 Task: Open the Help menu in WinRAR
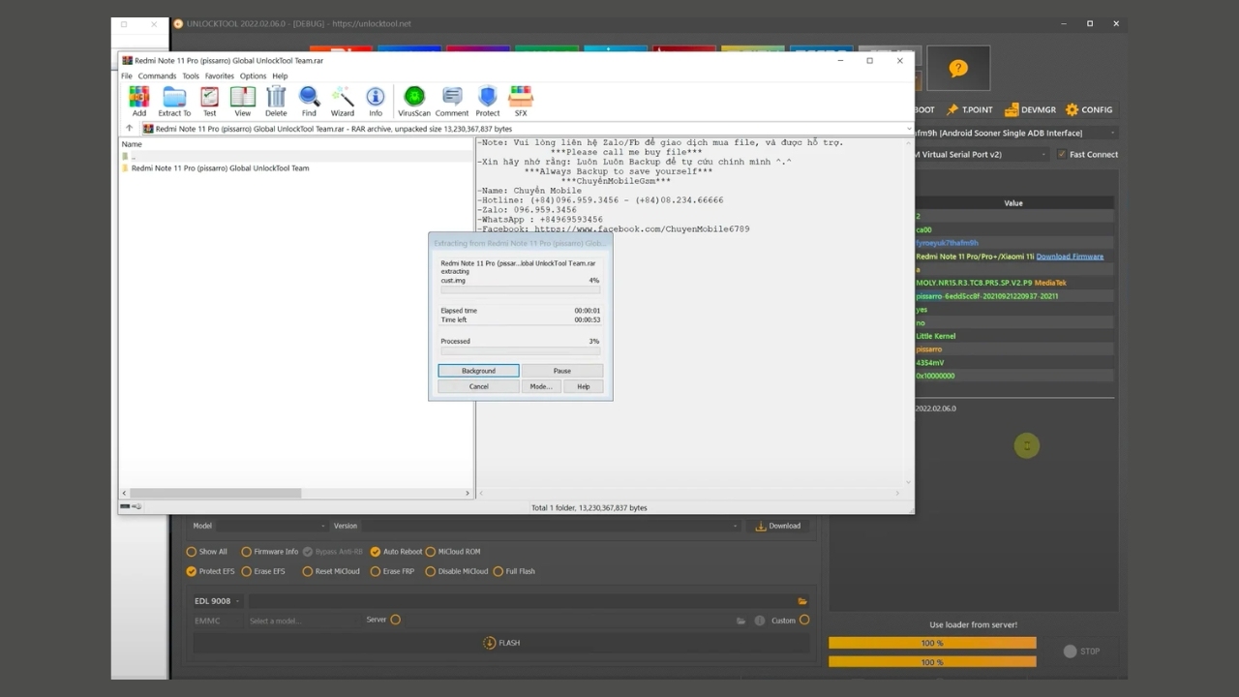pyautogui.click(x=280, y=76)
